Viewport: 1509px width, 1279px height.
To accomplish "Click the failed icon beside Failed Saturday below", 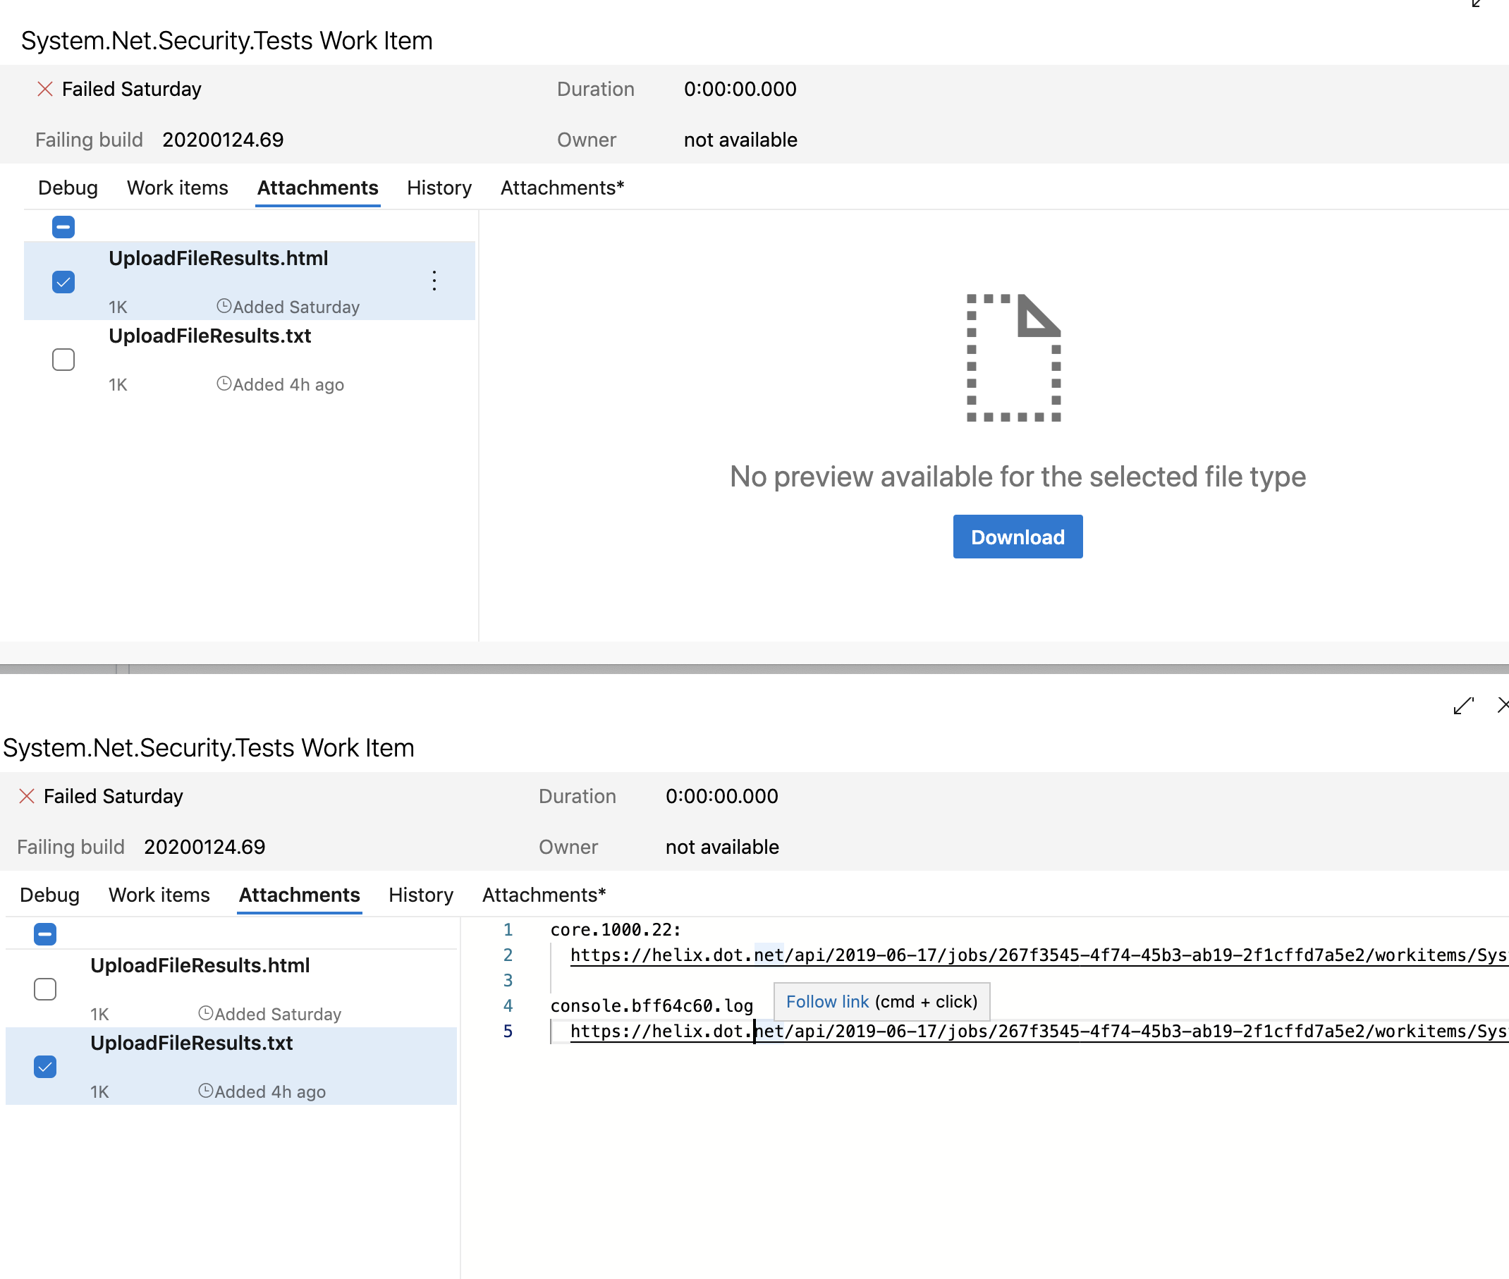I will click(x=26, y=796).
